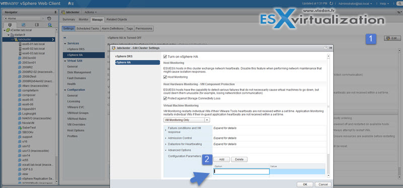Viewport: 403px width, 188px height.
Task: Toggle Protect against Storage Connectivity Loss checkbox
Action: (165, 98)
